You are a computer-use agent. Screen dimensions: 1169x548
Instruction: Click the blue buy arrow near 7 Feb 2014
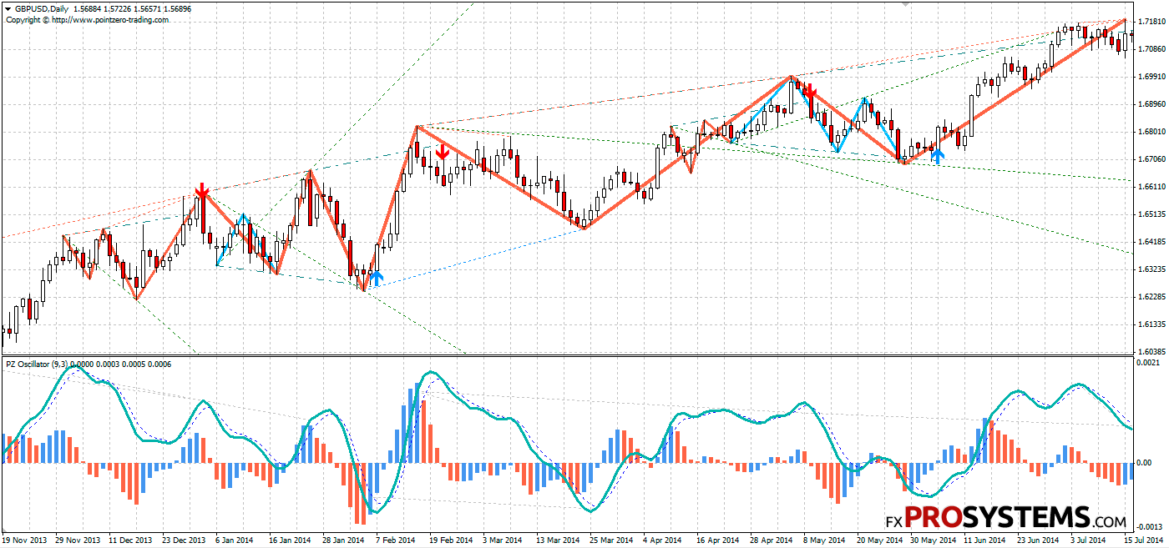[x=377, y=278]
